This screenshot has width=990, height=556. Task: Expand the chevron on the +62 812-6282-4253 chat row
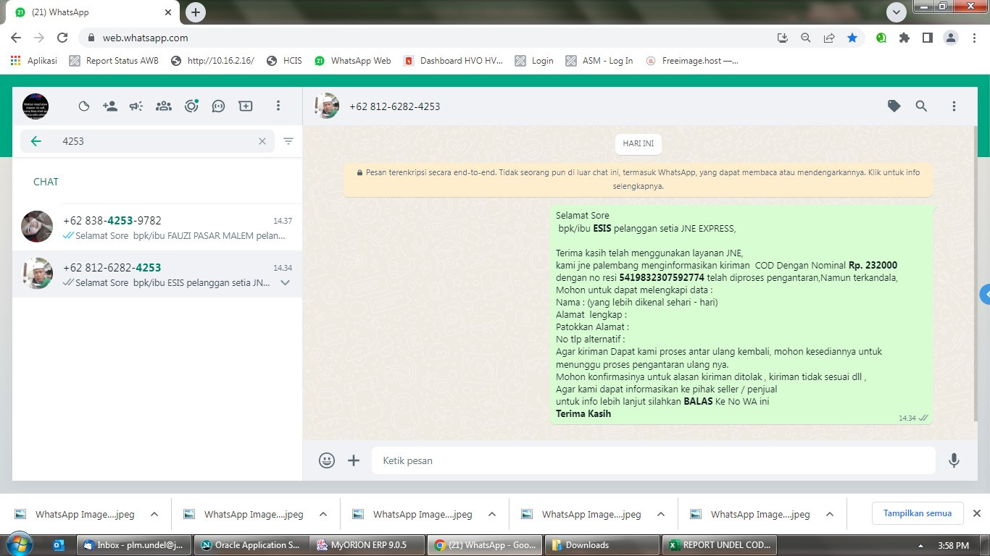(286, 283)
